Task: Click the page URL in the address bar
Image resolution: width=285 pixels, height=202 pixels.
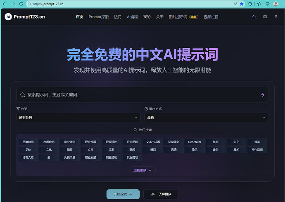Action: 48,4
